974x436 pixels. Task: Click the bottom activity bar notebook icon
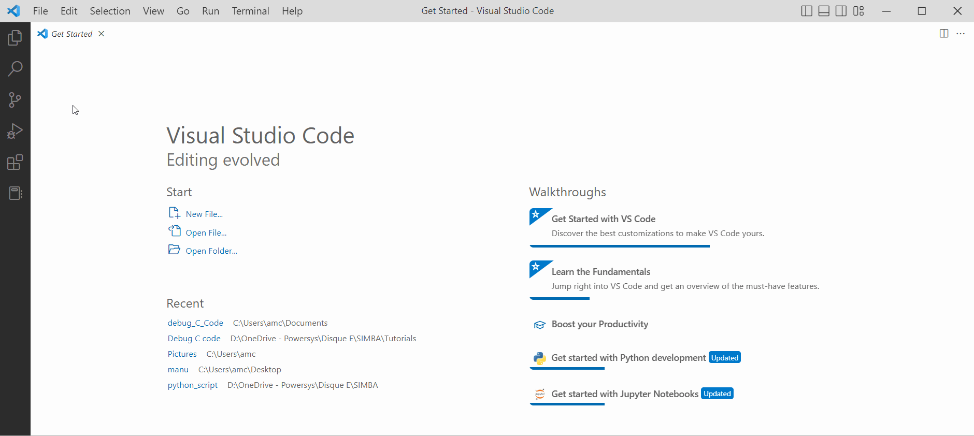coord(15,193)
